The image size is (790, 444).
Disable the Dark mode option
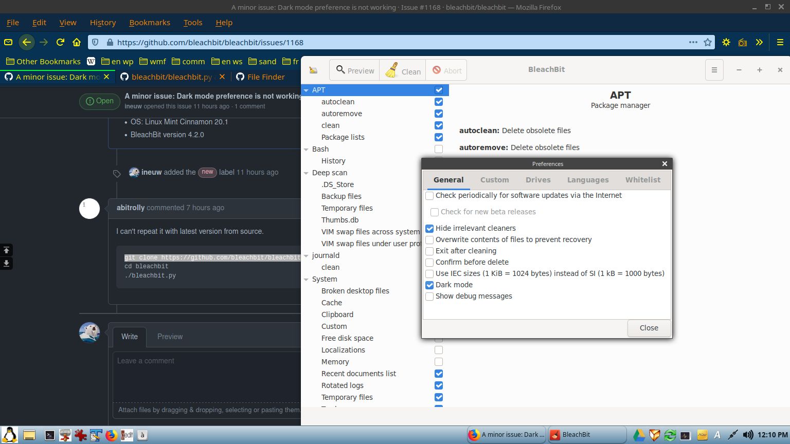(429, 285)
